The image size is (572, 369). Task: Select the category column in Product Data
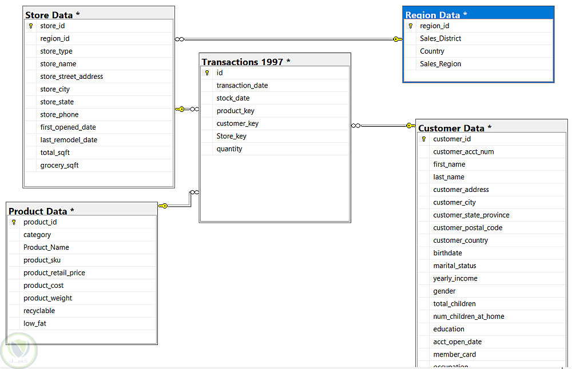(x=82, y=235)
